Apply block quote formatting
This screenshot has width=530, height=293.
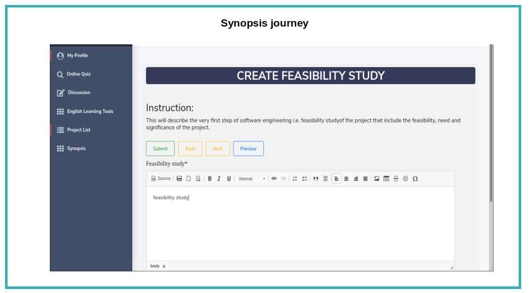point(316,179)
